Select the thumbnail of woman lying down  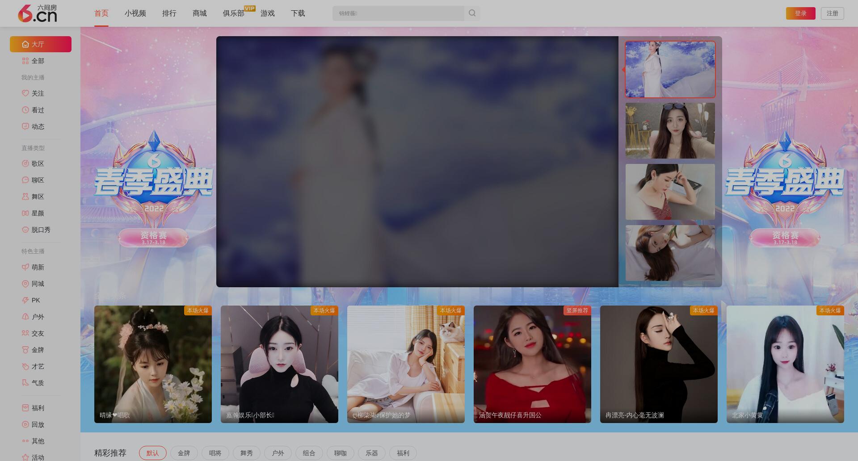click(670, 253)
